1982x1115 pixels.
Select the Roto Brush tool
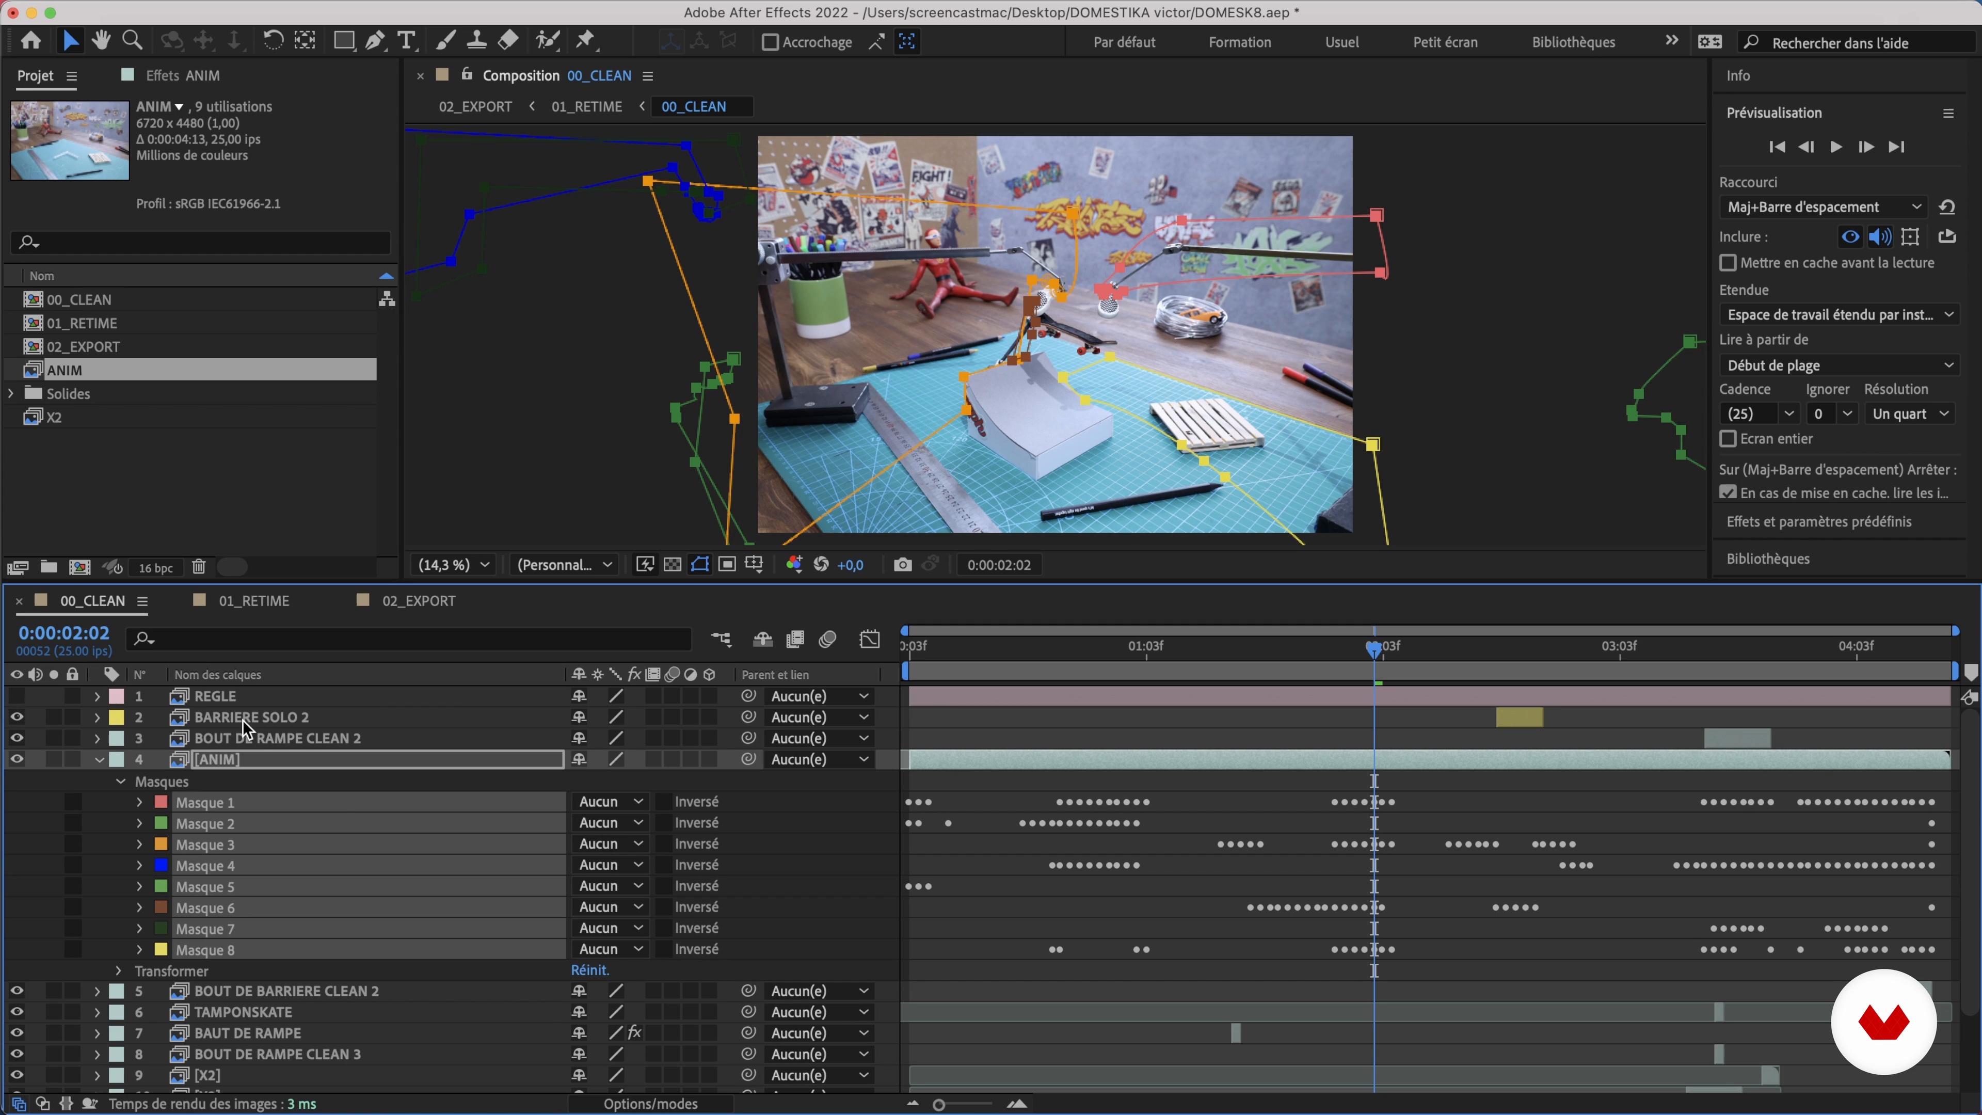(548, 41)
